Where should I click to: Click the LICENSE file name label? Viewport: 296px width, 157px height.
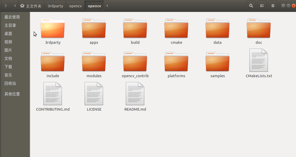[x=94, y=109]
